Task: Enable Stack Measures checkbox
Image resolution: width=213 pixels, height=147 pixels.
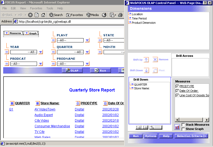Action: coord(183,125)
